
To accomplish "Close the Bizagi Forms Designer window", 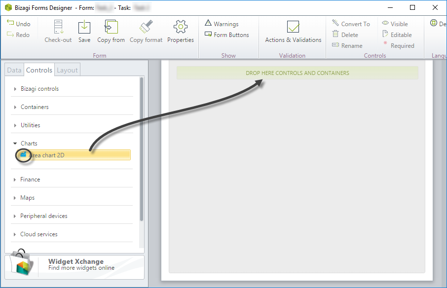I will pyautogui.click(x=435, y=7).
